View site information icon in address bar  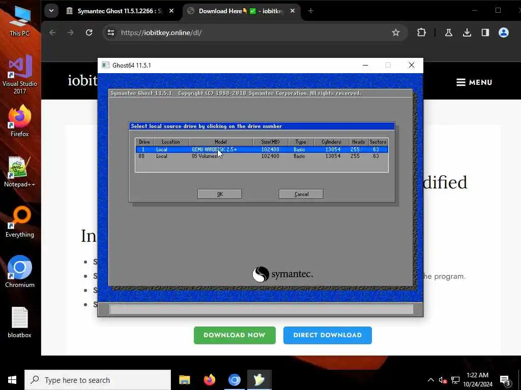tap(111, 32)
